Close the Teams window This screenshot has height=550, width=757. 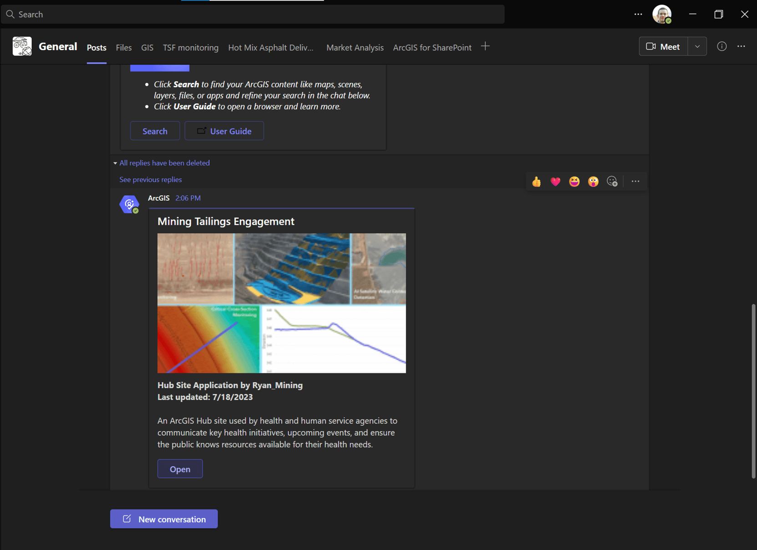point(745,14)
